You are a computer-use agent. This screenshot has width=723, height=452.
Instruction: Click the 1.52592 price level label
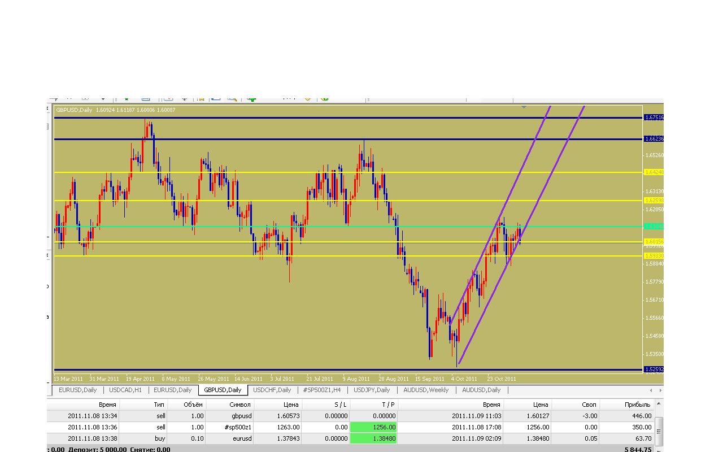(654, 370)
